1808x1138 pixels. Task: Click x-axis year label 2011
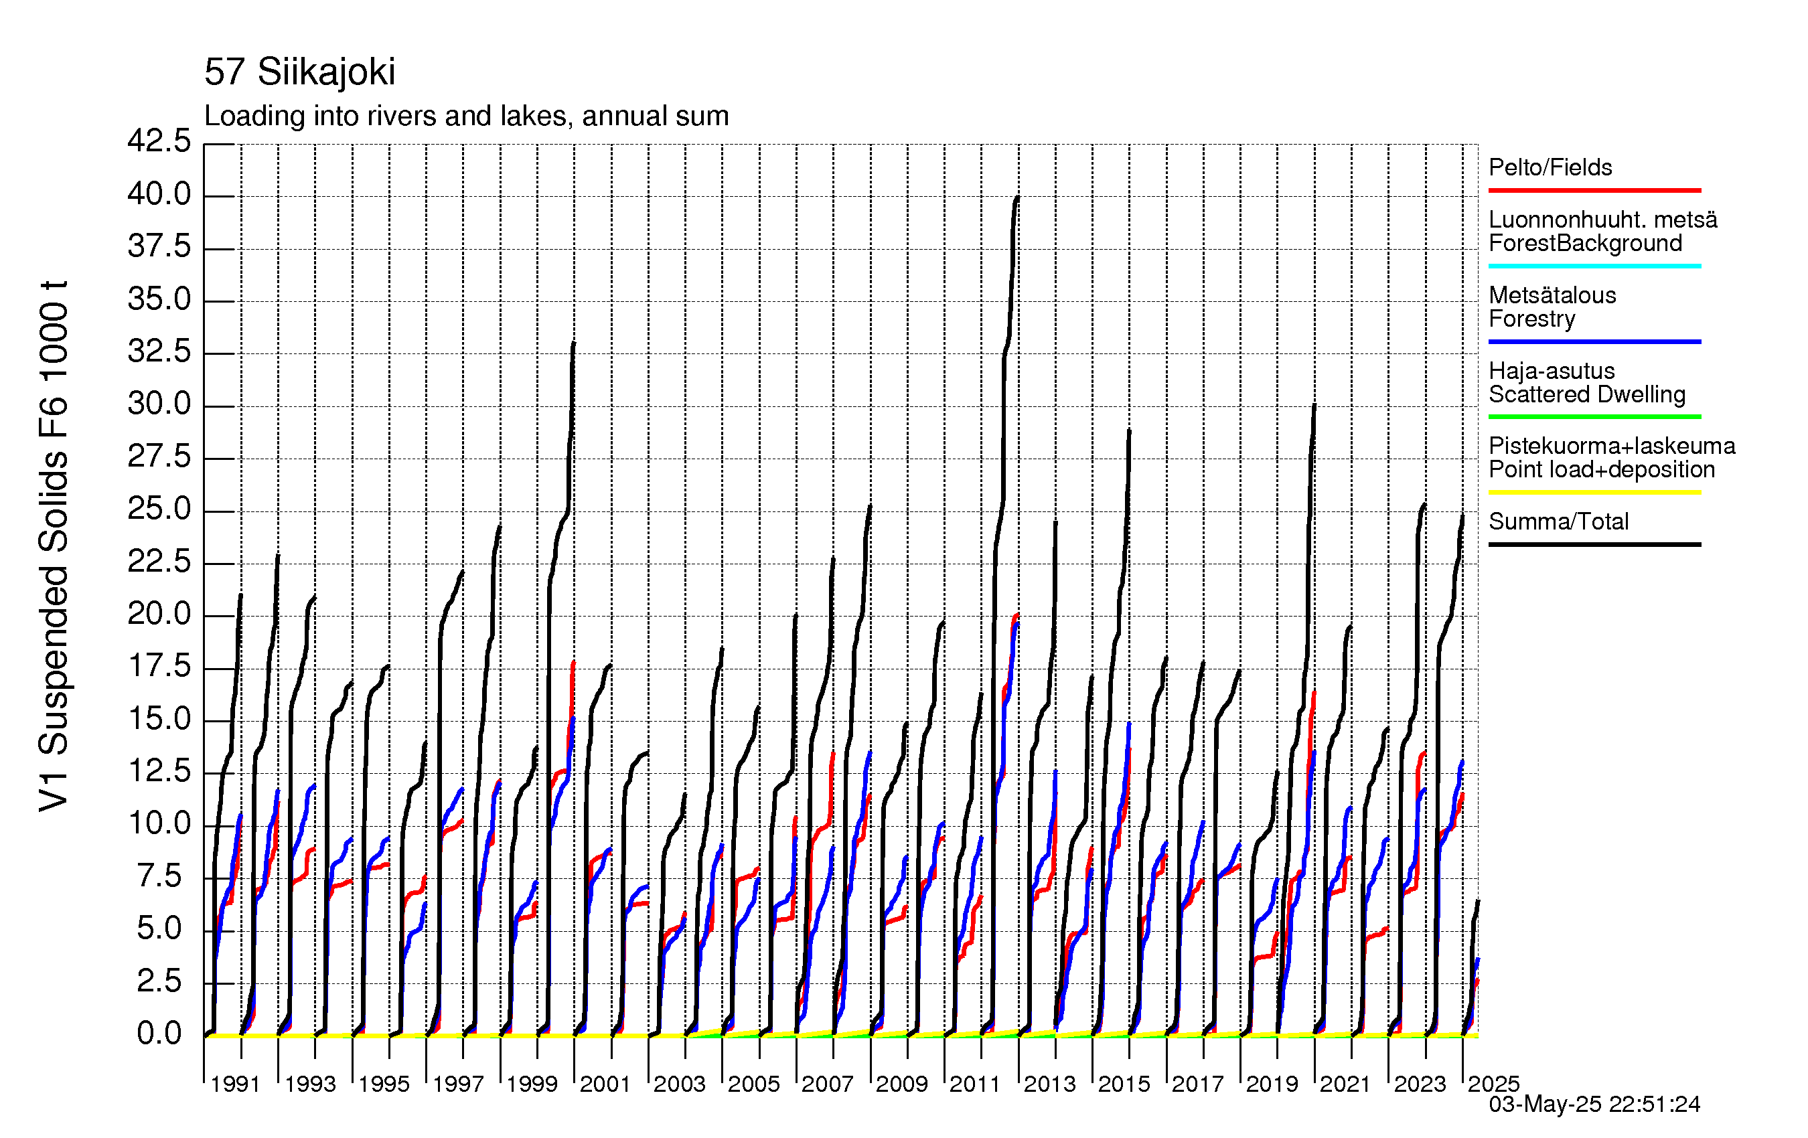click(974, 1084)
